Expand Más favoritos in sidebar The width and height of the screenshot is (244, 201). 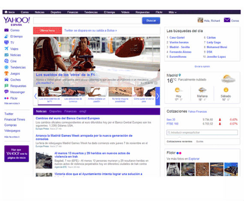point(12,137)
